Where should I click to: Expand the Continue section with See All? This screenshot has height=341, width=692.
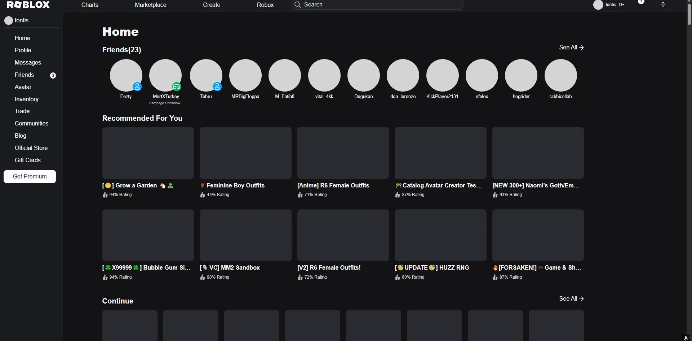(571, 299)
